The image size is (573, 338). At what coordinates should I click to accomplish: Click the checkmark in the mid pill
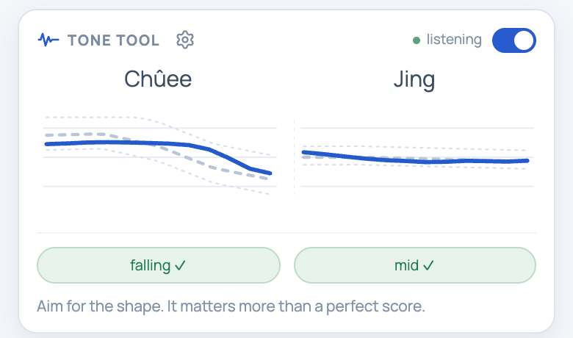tap(428, 265)
